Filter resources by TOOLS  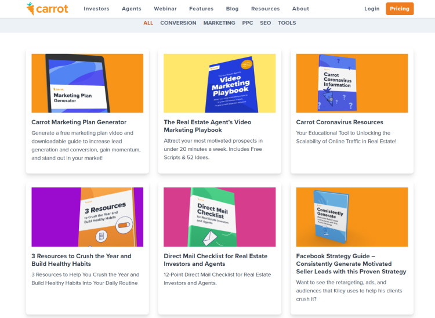(287, 23)
